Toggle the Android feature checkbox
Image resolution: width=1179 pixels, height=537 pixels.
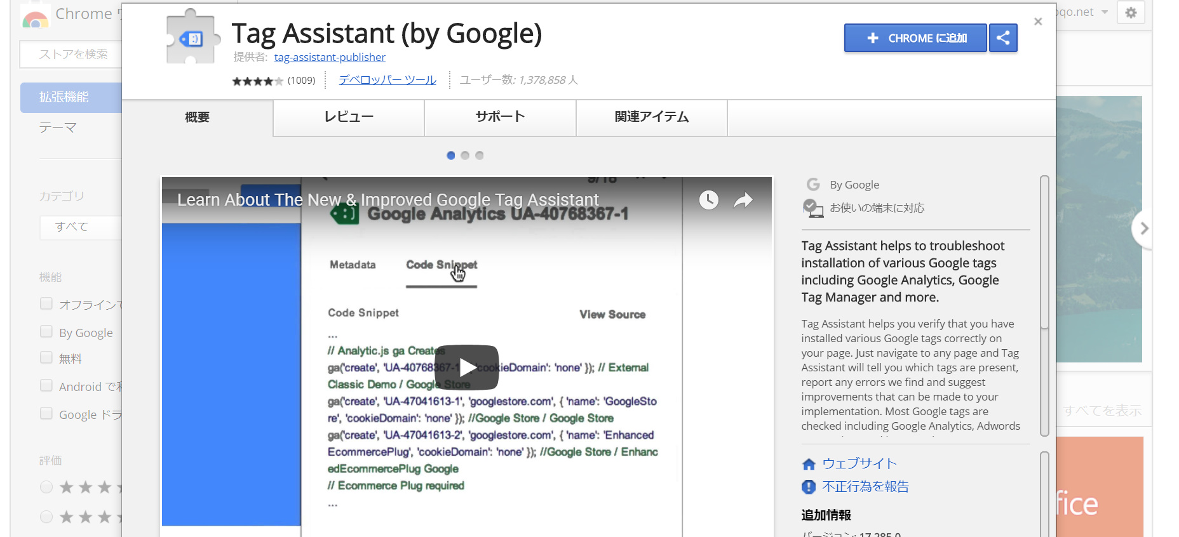[46, 385]
